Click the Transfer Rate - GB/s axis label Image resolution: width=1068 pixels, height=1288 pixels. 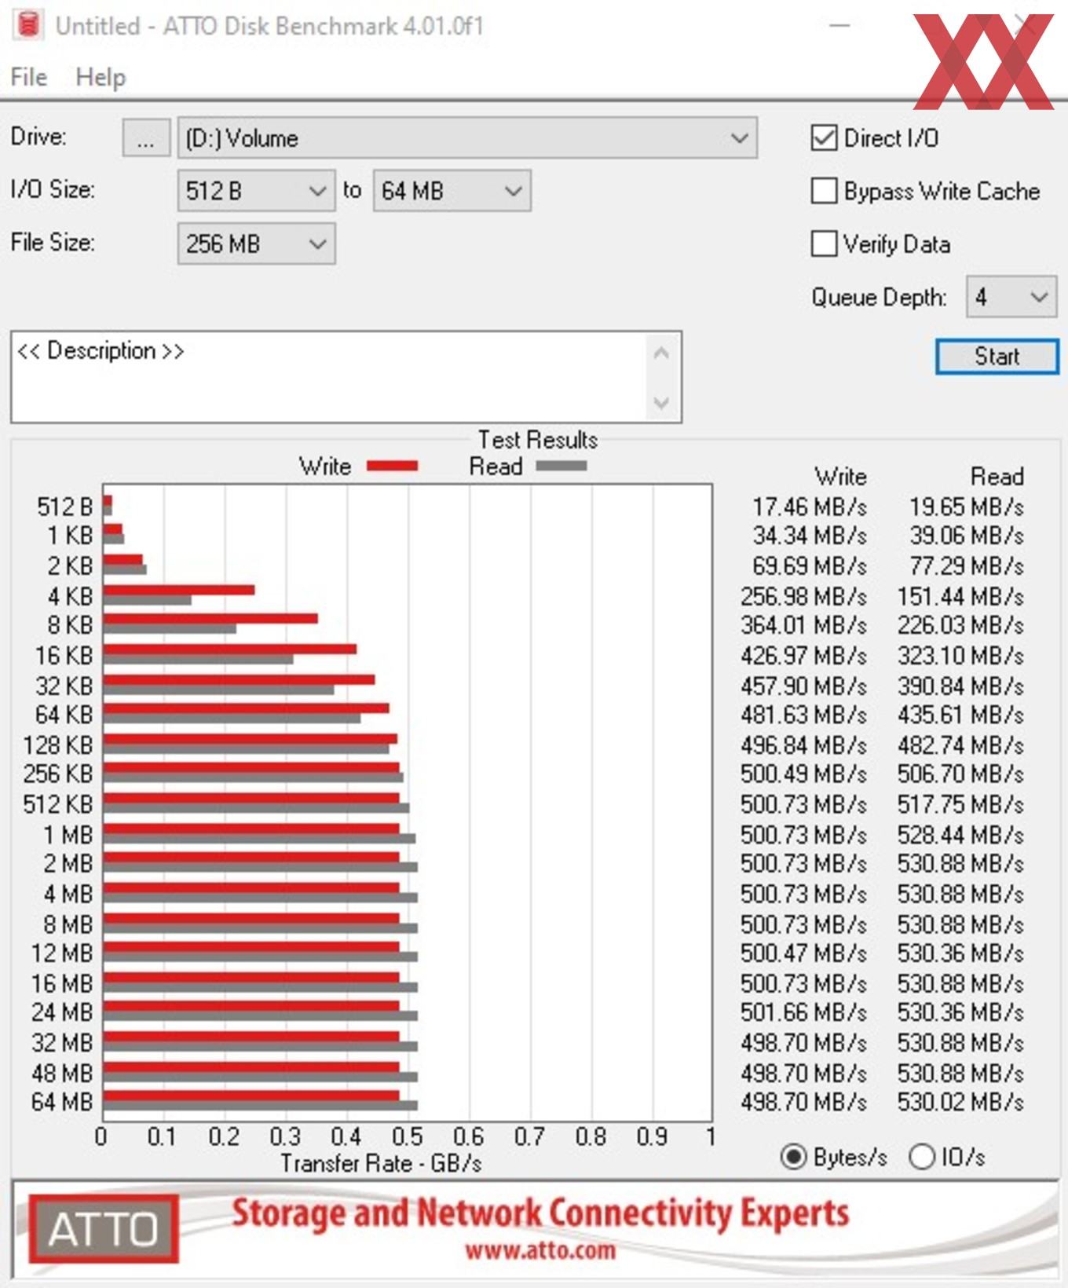coord(382,1163)
